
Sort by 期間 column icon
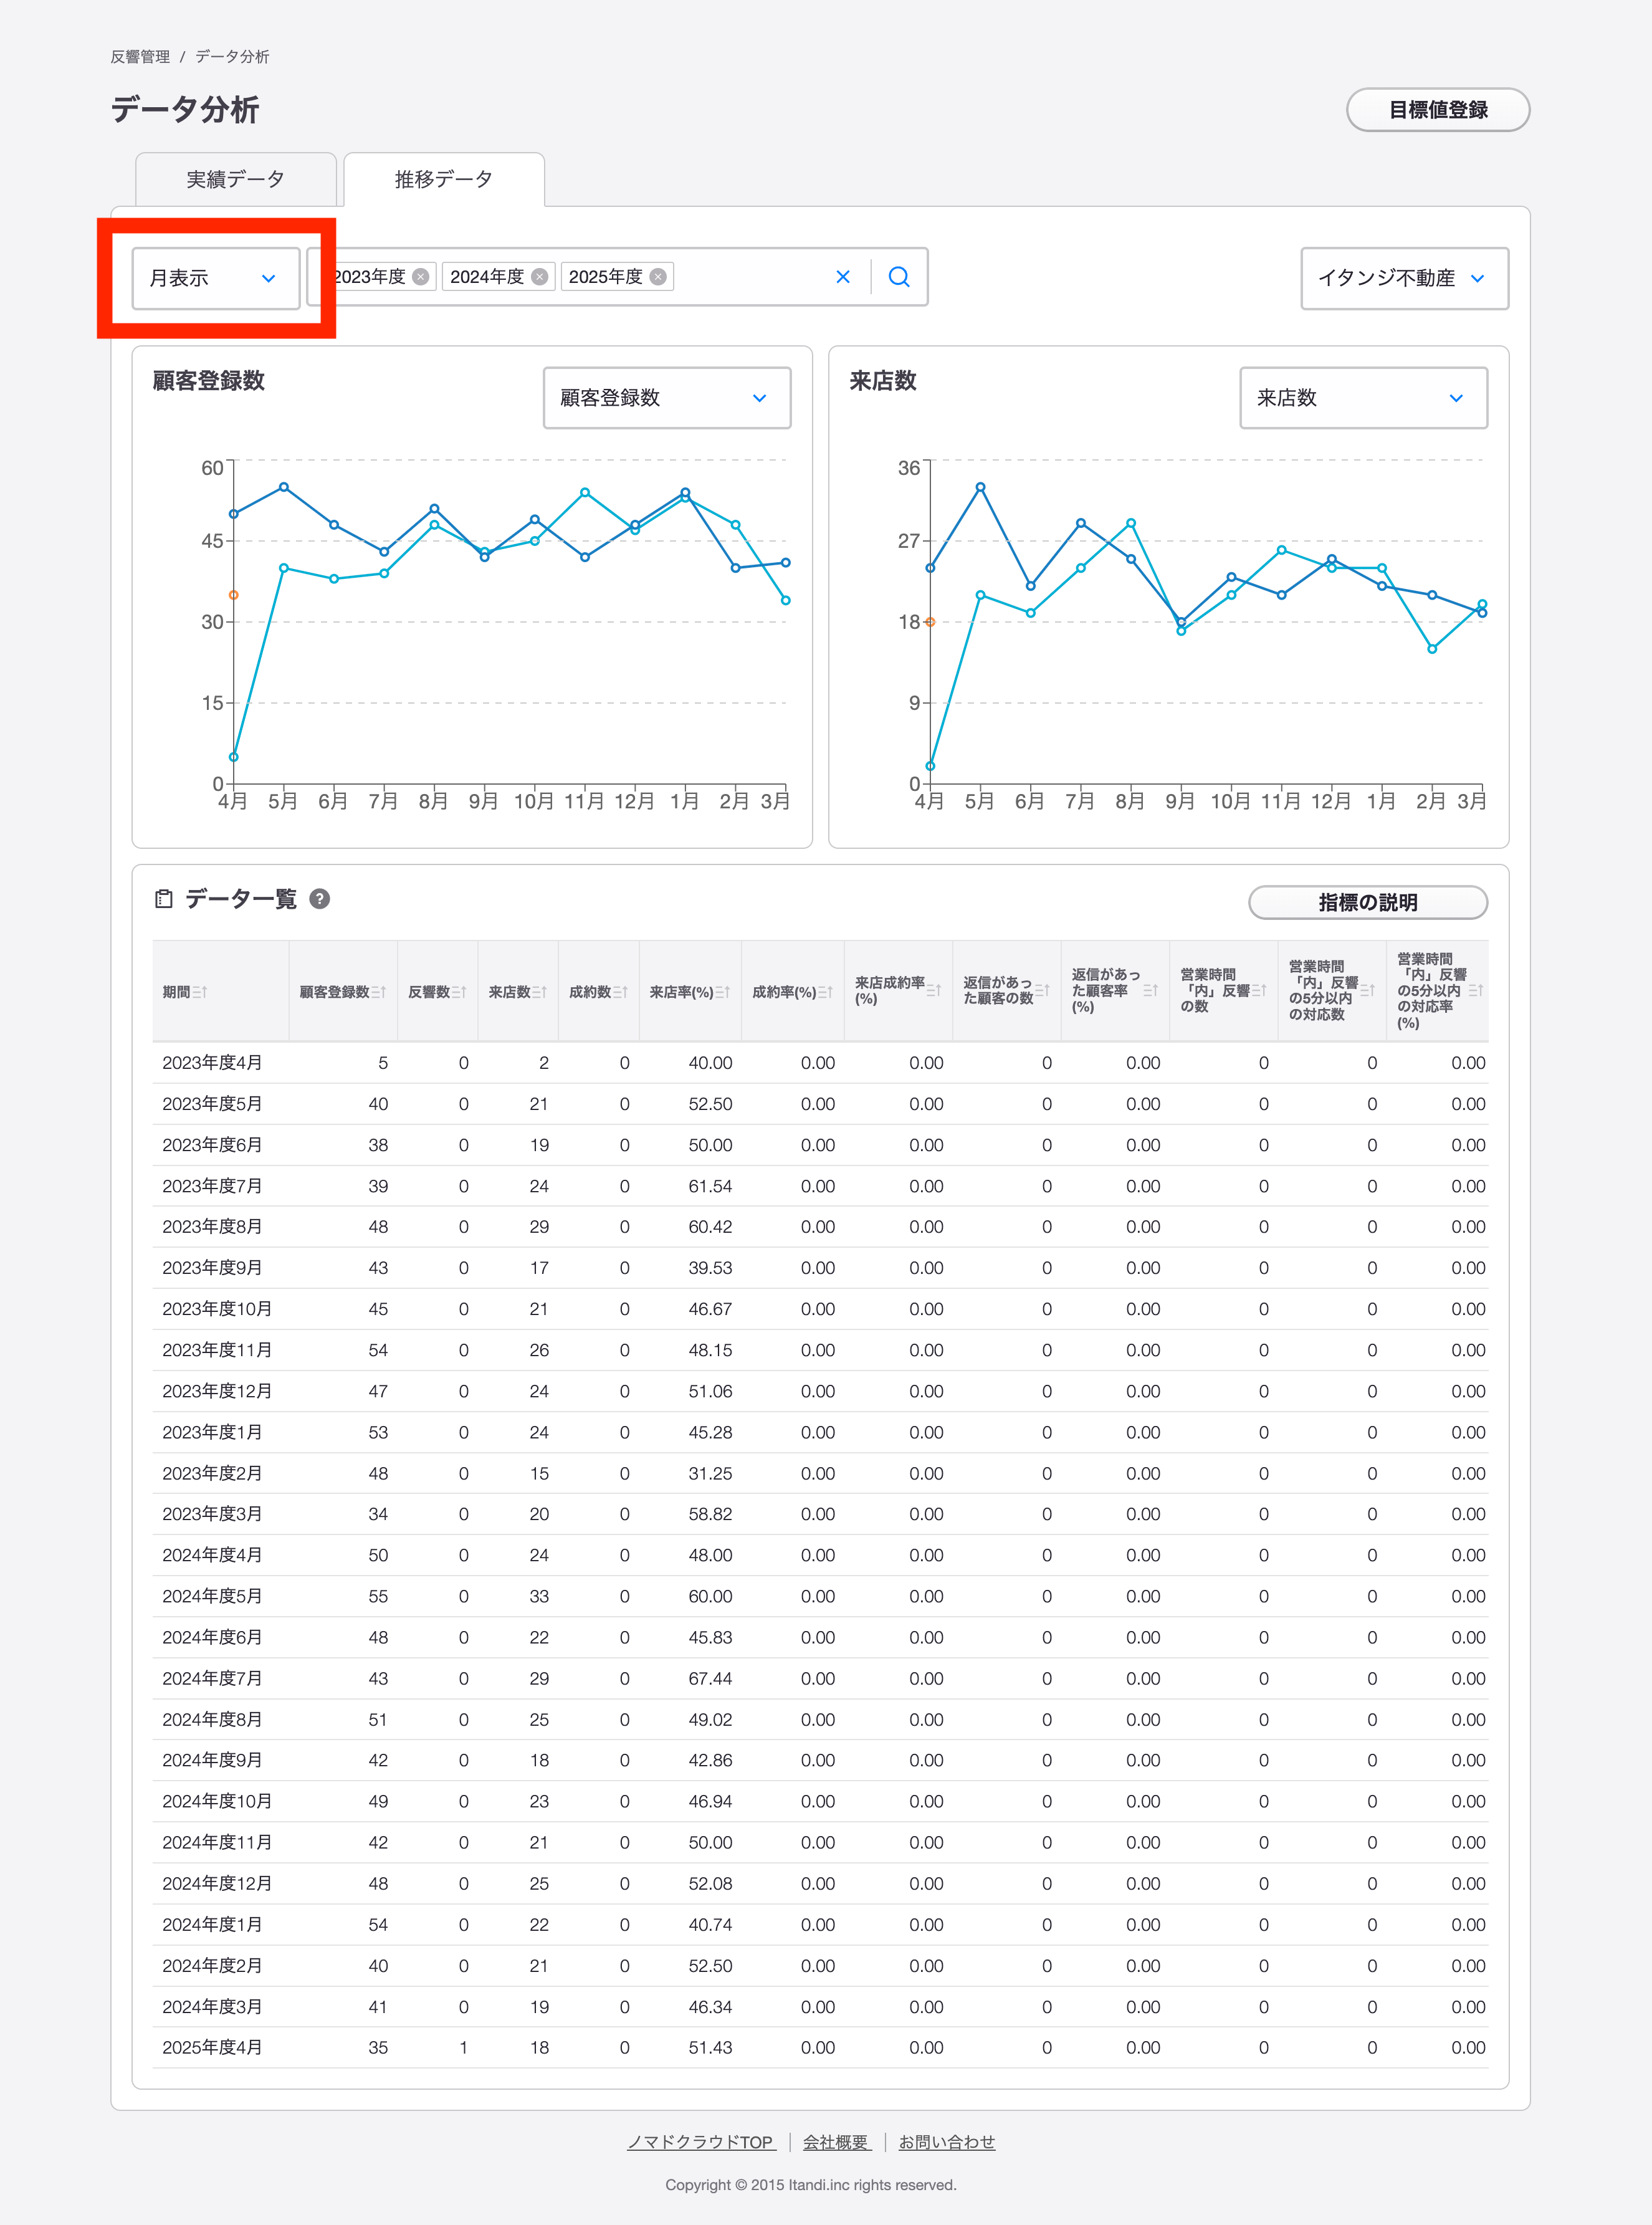click(200, 992)
